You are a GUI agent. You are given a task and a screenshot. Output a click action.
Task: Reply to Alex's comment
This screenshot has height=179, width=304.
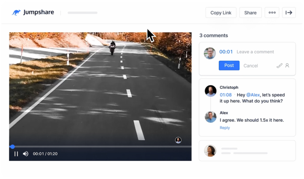tap(225, 128)
